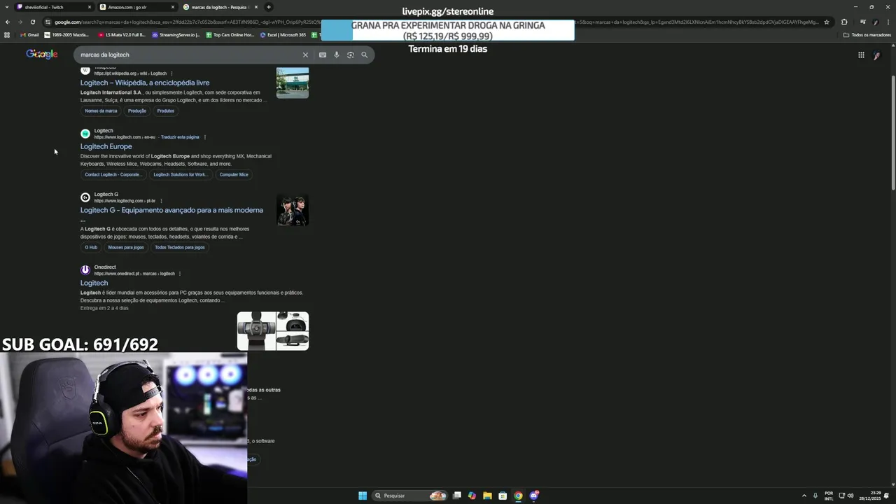Open the StreamingServer.io bookmark
The width and height of the screenshot is (896, 504).
[x=176, y=34]
